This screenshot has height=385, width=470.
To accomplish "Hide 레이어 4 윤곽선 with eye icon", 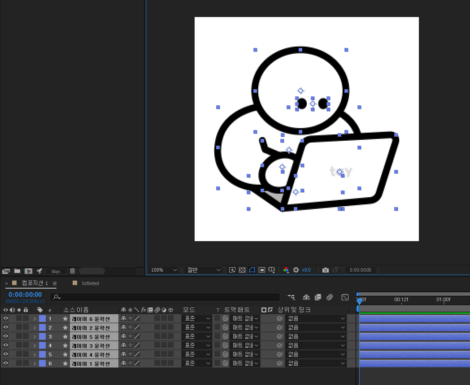I will click(x=5, y=355).
